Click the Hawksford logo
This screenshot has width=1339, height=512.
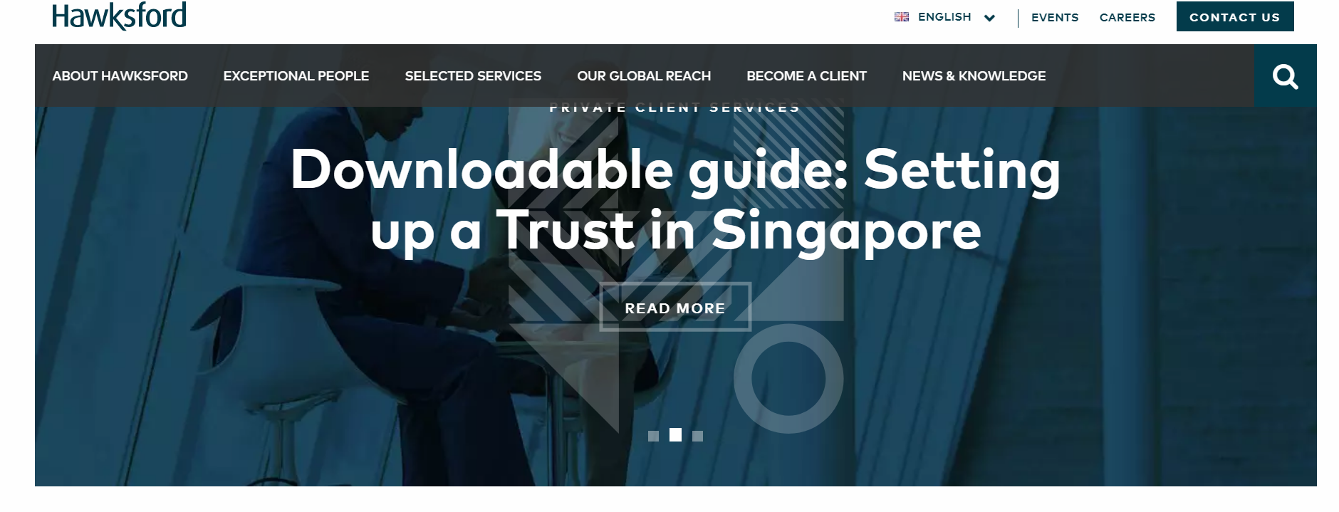coord(119,16)
